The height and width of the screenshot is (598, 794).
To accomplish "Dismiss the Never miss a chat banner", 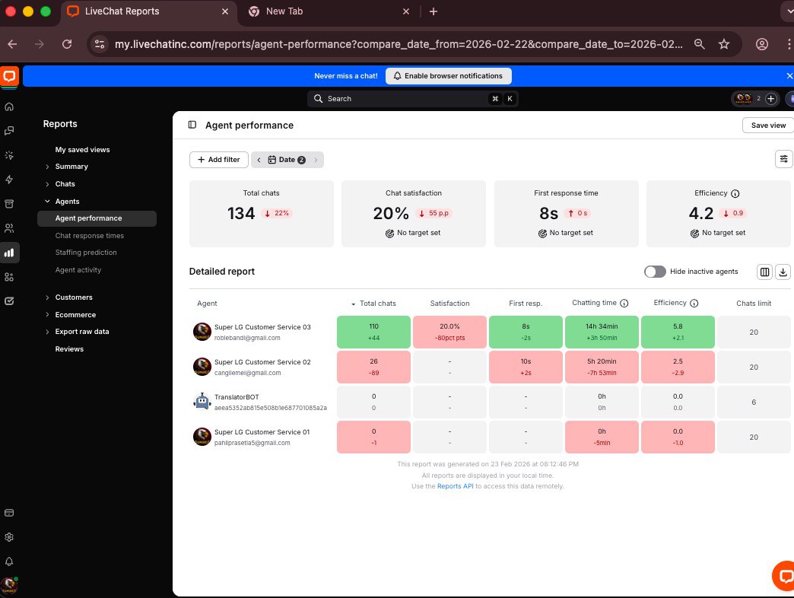I will pos(789,76).
